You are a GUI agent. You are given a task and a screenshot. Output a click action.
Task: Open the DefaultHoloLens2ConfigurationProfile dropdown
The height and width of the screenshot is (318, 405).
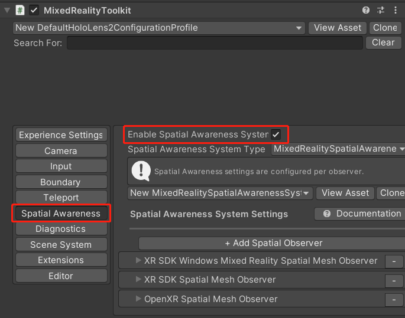tap(158, 28)
